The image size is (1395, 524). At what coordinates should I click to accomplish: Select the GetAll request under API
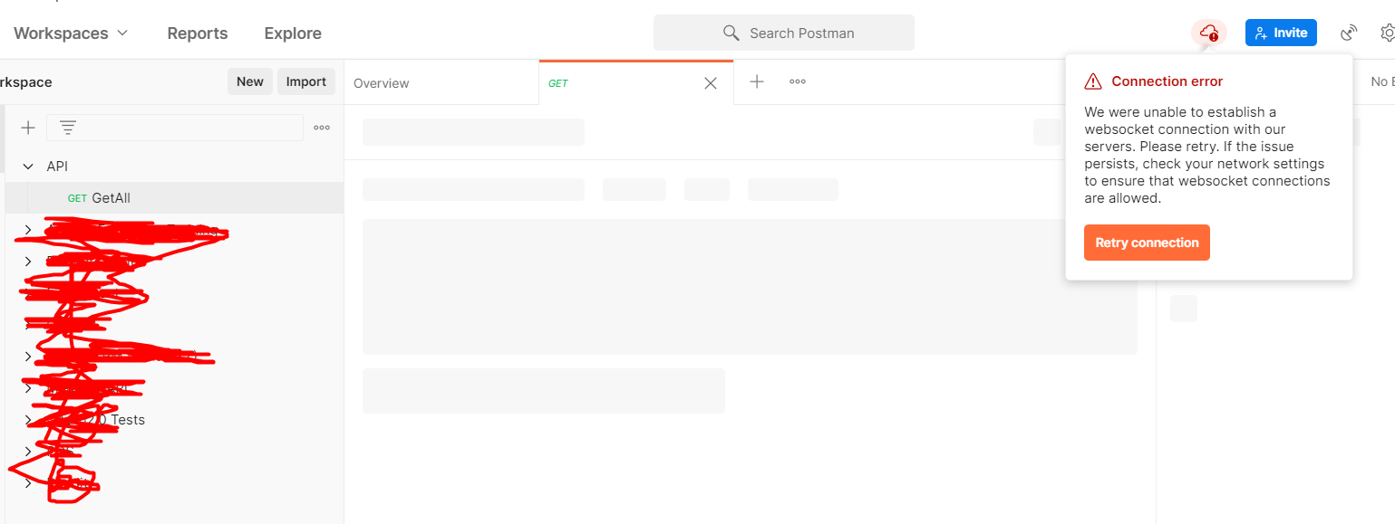[113, 197]
